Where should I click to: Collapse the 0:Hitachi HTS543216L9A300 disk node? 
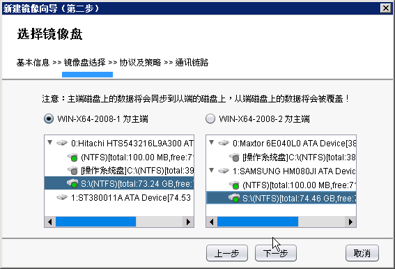click(x=50, y=143)
